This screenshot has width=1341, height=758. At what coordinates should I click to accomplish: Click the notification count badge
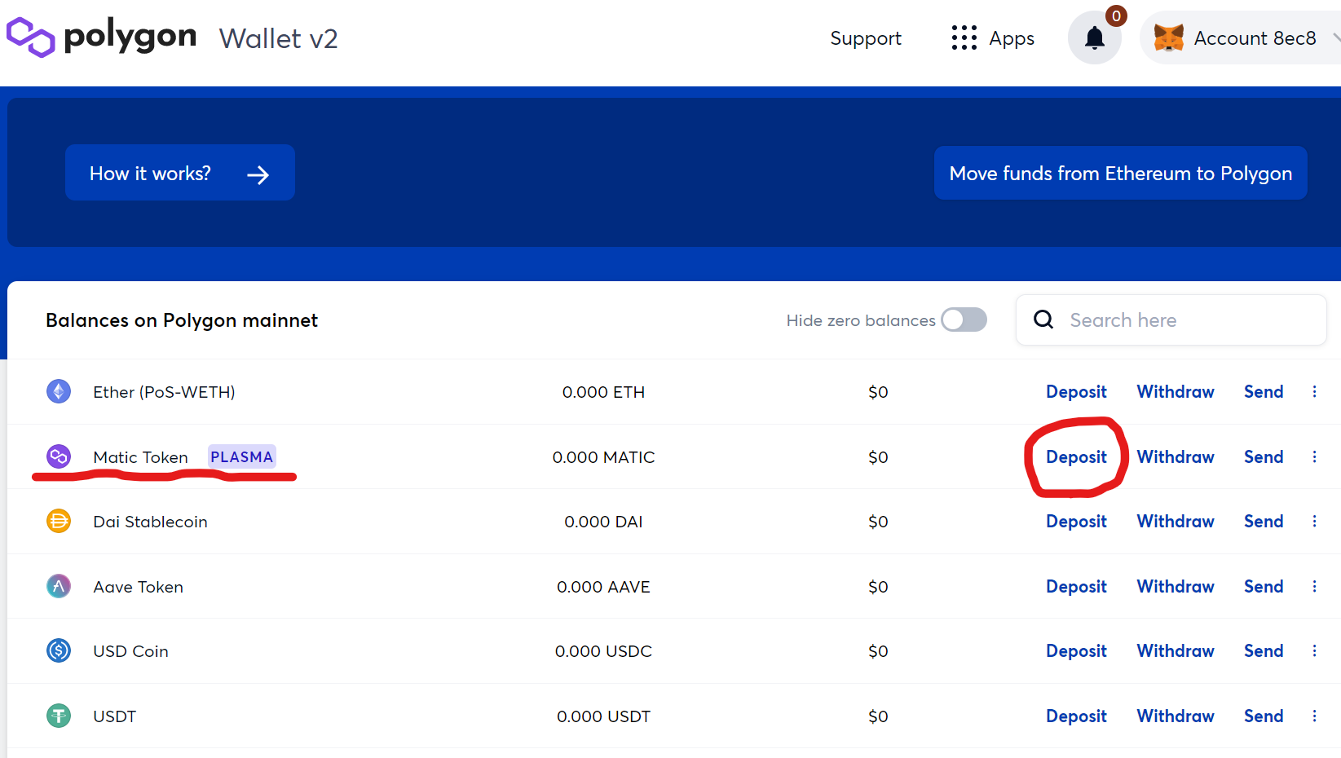[1116, 15]
